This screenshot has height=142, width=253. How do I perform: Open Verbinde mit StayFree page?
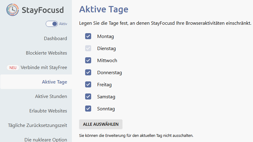click(44, 68)
